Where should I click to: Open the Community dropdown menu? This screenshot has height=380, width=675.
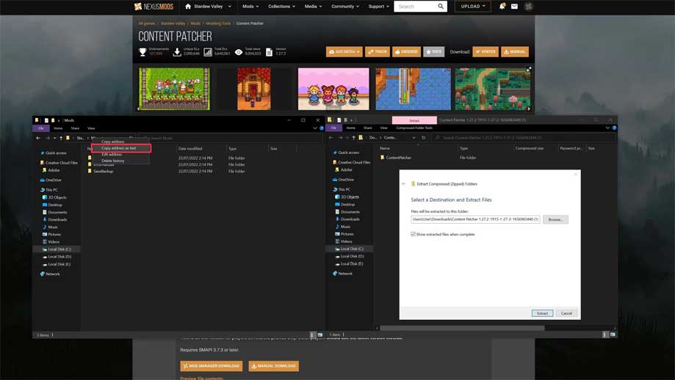click(x=345, y=7)
